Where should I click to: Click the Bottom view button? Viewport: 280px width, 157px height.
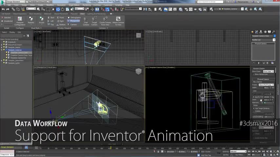61,25
